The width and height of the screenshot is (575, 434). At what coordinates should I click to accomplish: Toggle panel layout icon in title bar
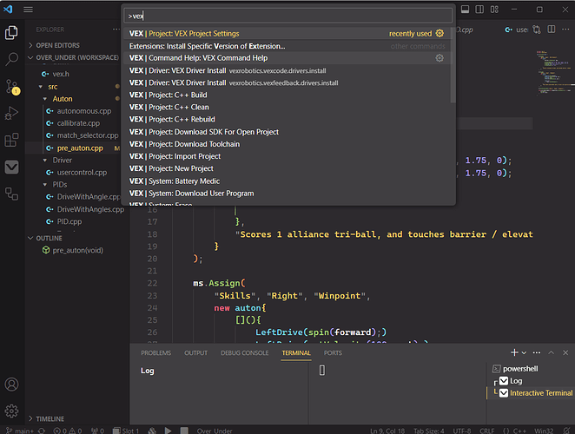[x=465, y=10]
